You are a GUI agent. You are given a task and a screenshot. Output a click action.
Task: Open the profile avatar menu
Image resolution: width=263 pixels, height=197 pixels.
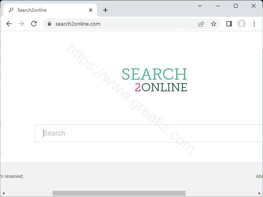(x=242, y=24)
